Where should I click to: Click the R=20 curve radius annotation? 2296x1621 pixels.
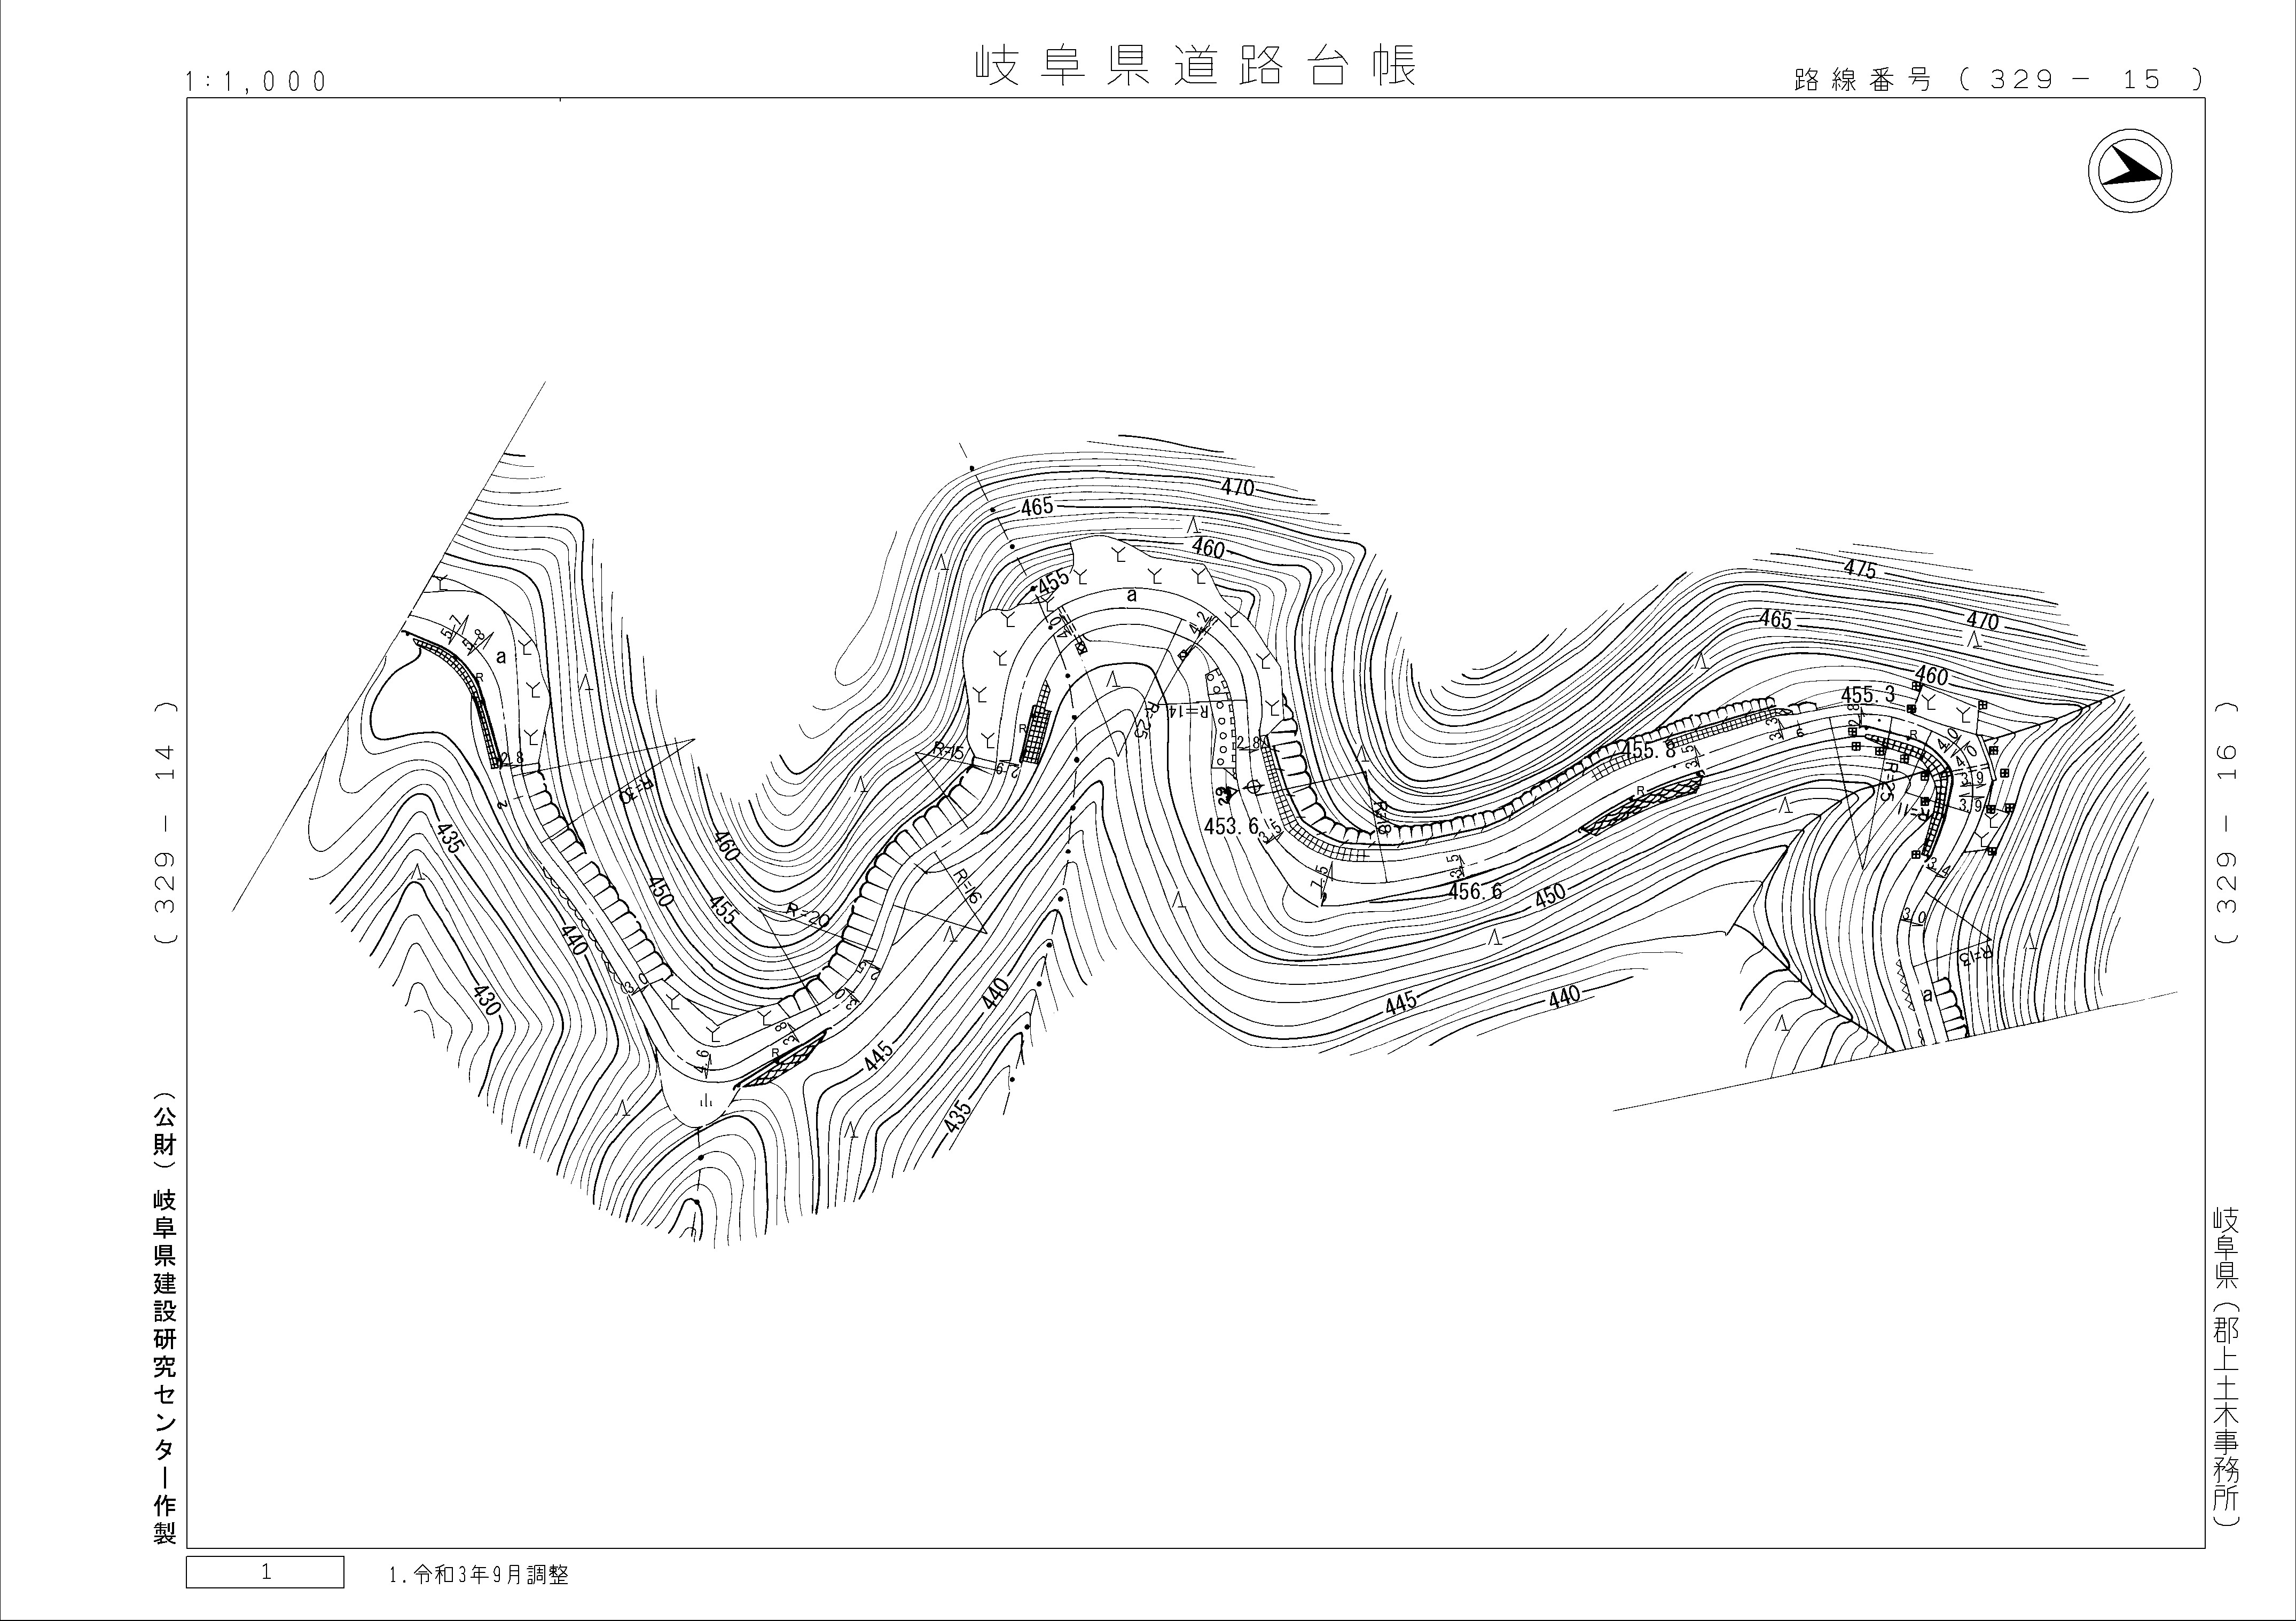(808, 916)
